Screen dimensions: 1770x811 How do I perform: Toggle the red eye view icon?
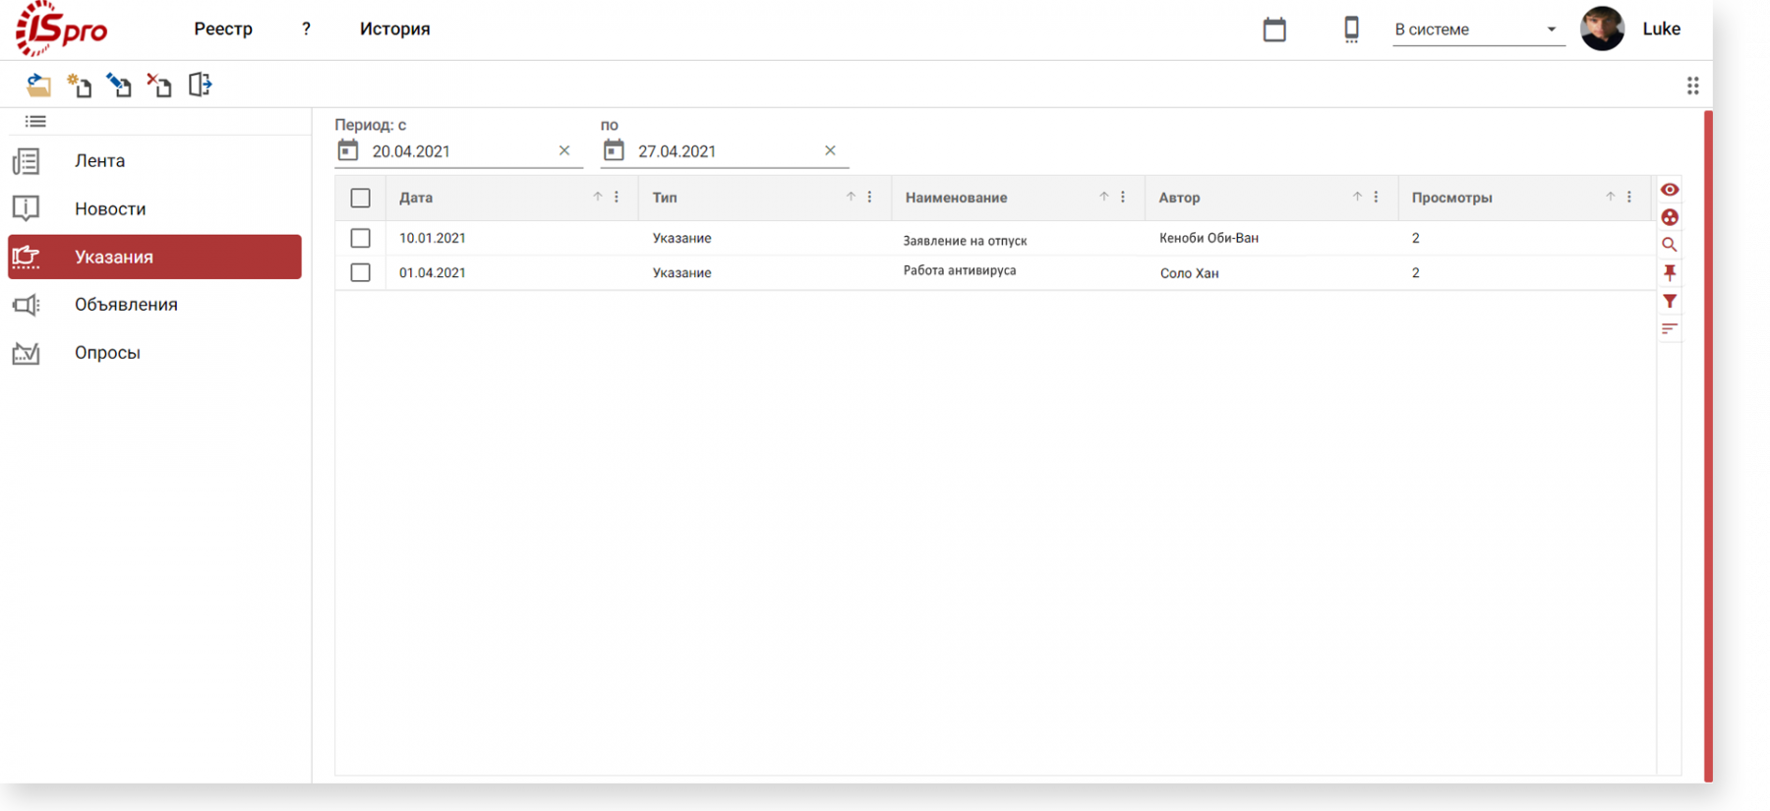1670,190
